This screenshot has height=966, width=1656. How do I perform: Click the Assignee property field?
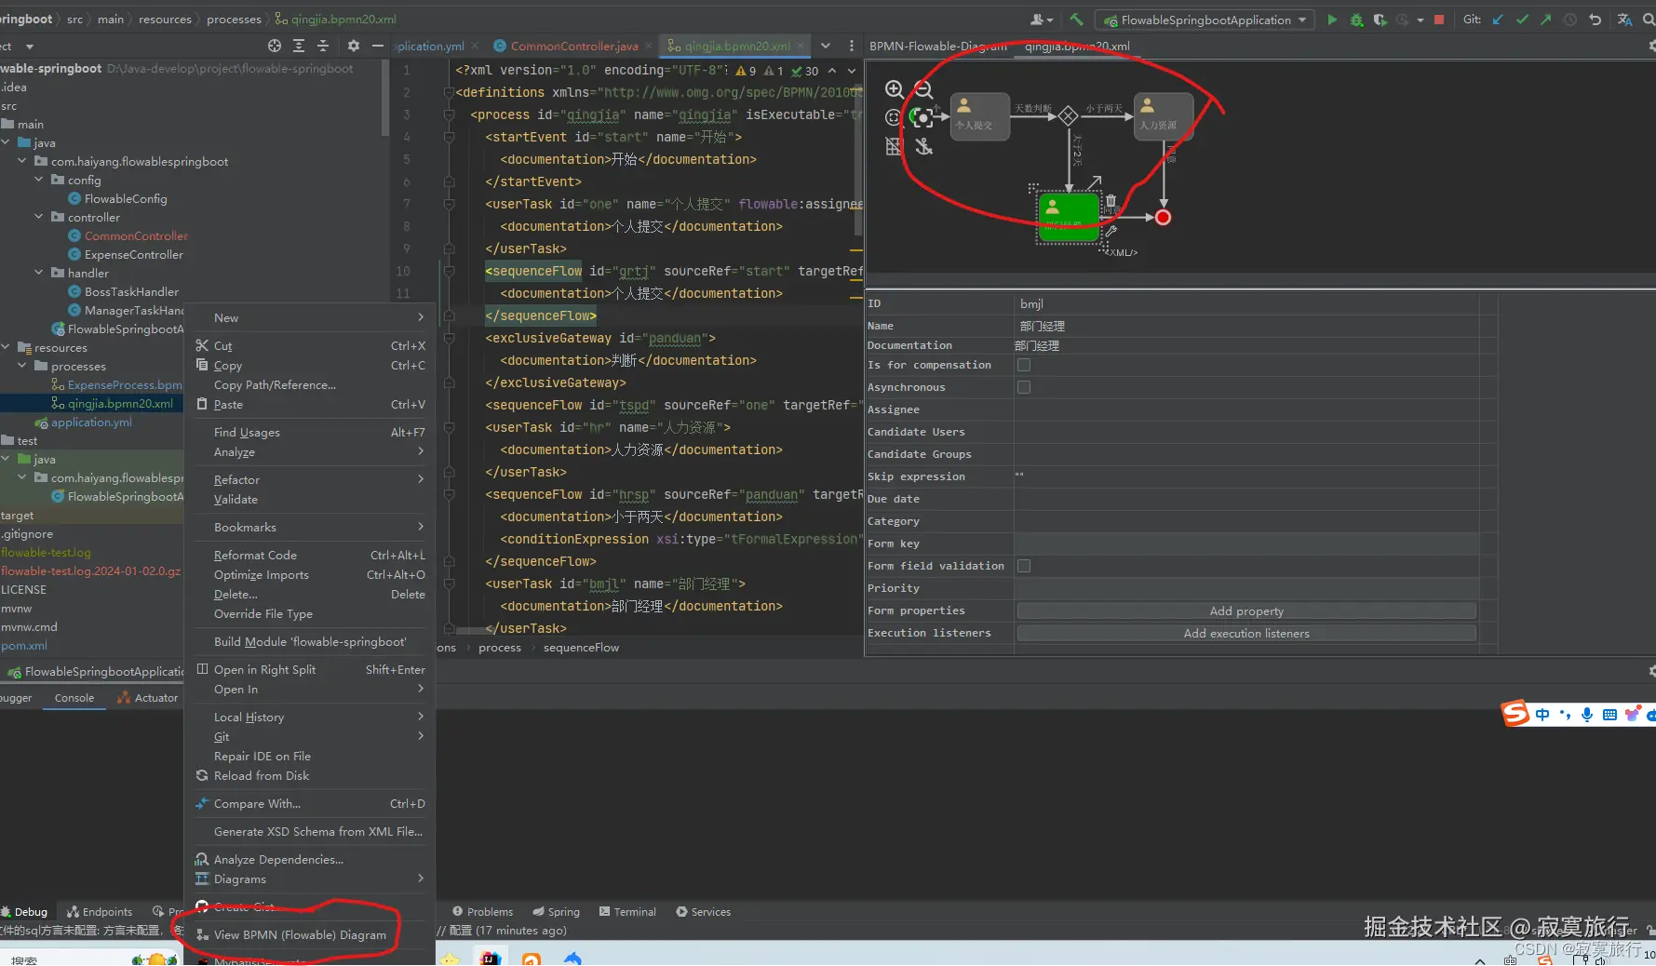[x=1246, y=409]
